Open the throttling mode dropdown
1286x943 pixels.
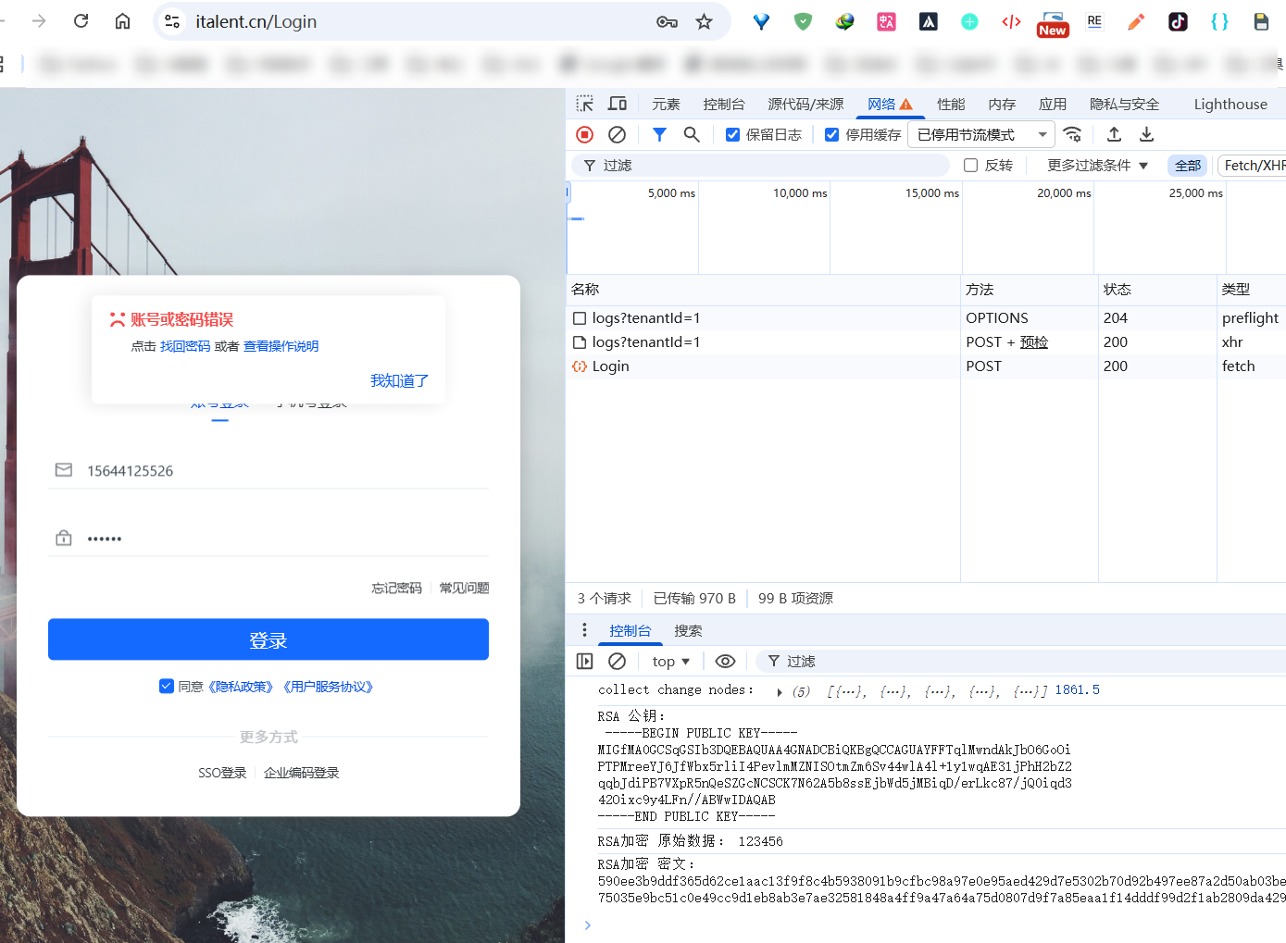pos(980,135)
